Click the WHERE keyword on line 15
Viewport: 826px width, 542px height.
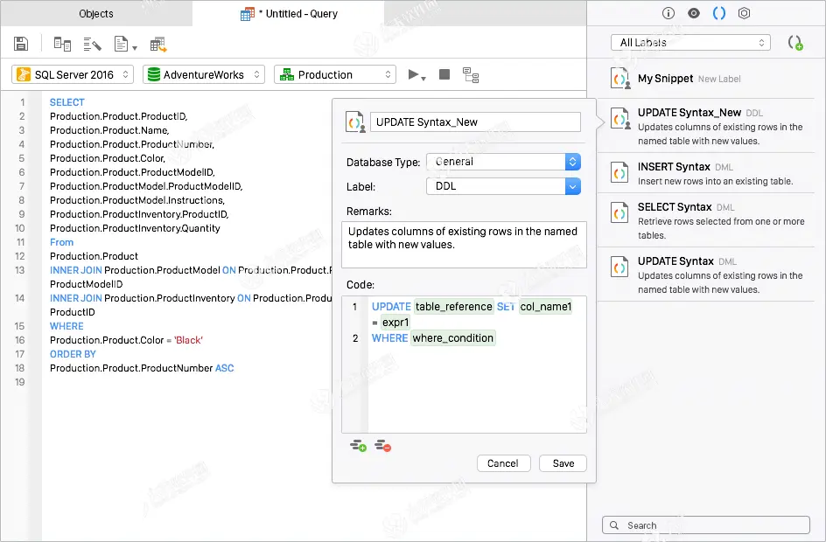66,326
